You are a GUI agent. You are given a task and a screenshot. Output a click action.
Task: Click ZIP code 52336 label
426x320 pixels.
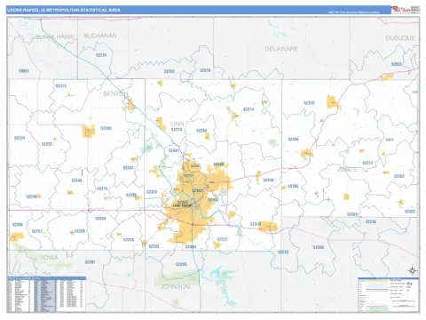[x=268, y=180]
